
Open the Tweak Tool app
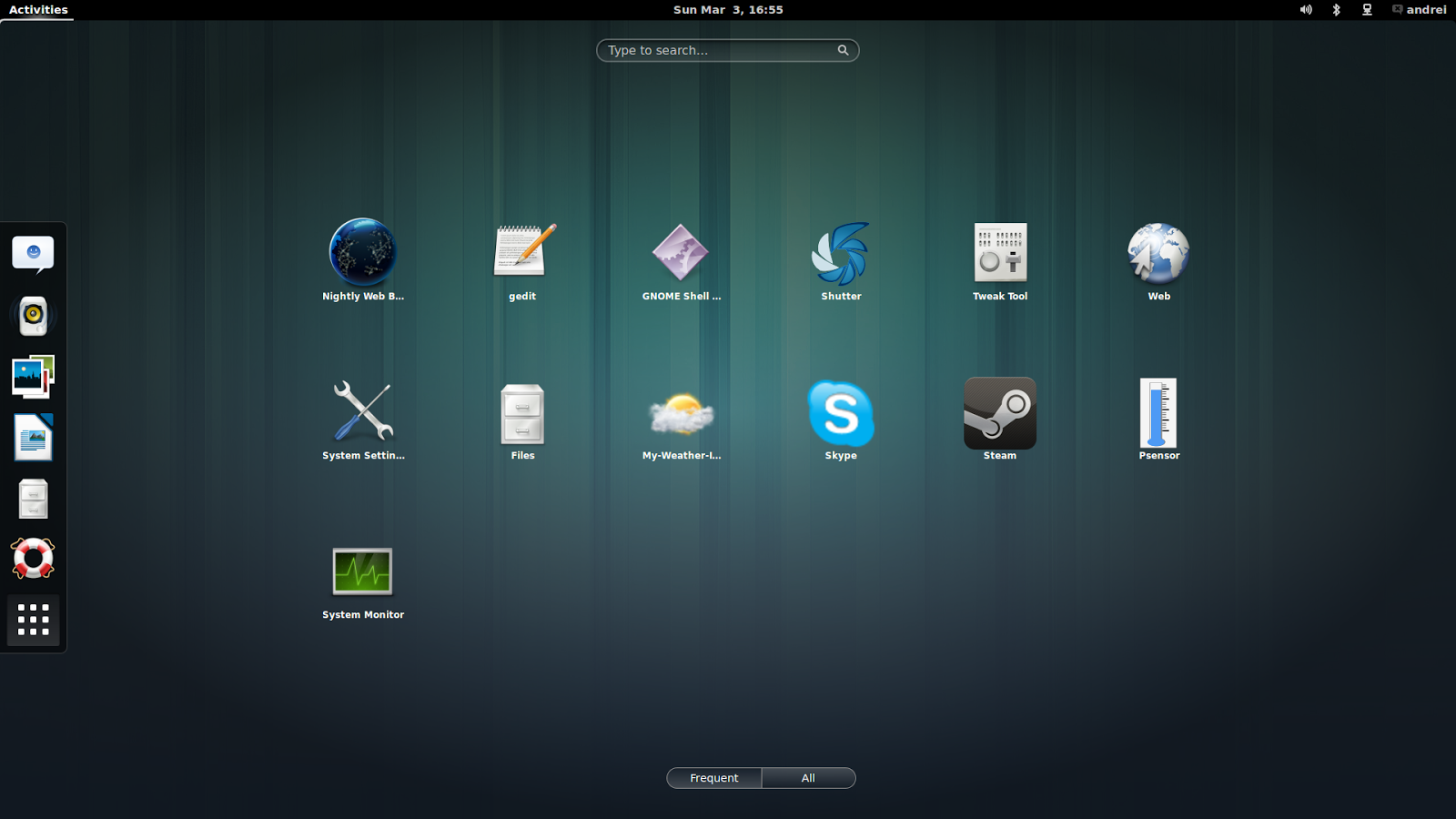click(1000, 252)
